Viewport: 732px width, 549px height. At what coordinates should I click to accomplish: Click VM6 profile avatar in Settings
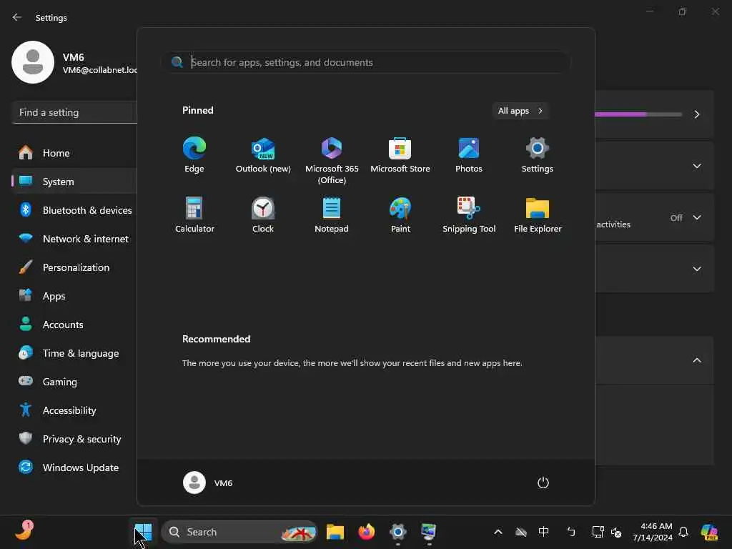coord(33,62)
